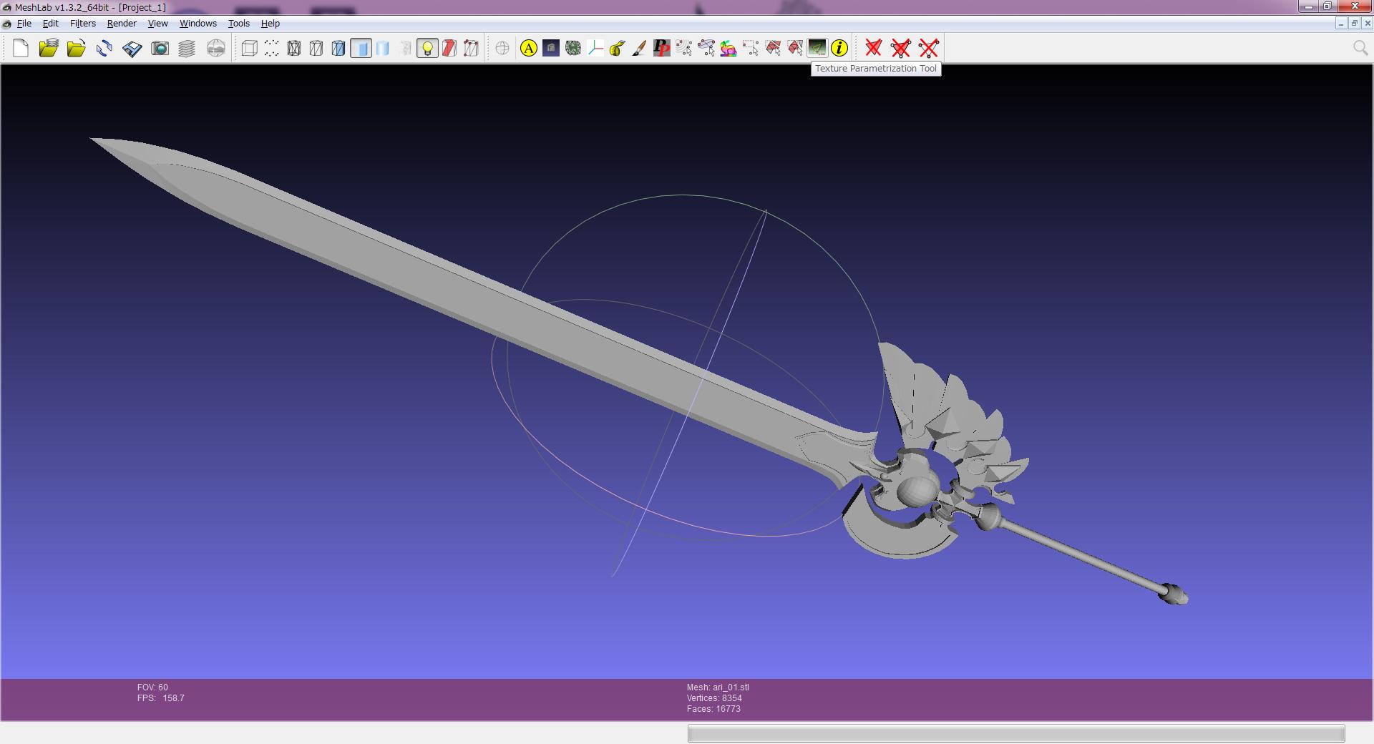Select the manipulators axis tool
The height and width of the screenshot is (744, 1374).
point(595,48)
